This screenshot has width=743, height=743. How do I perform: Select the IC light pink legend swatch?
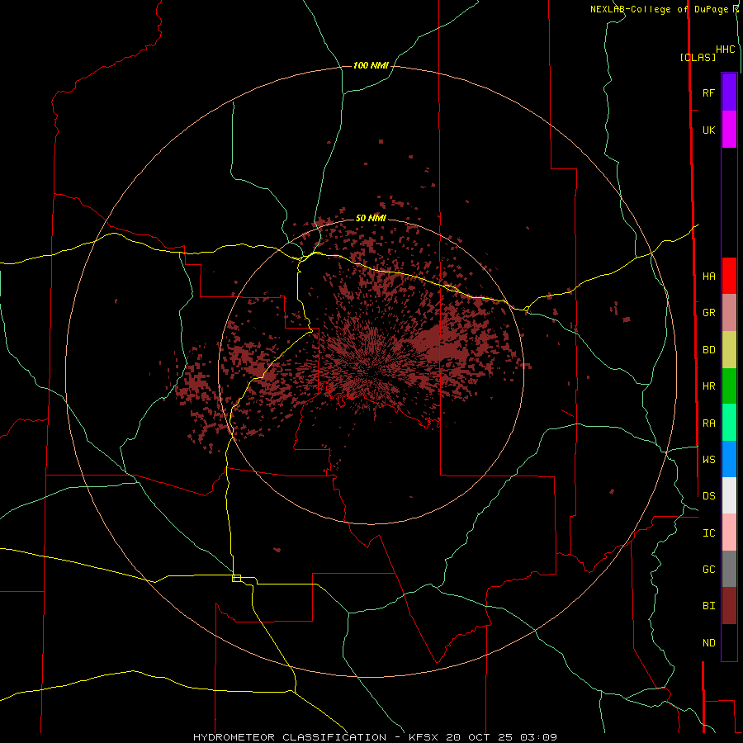tap(729, 532)
